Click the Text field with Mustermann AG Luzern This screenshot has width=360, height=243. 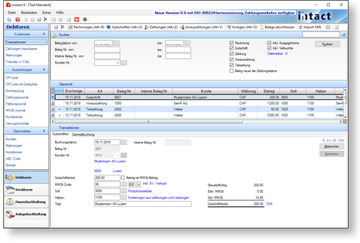pyautogui.click(x=143, y=204)
